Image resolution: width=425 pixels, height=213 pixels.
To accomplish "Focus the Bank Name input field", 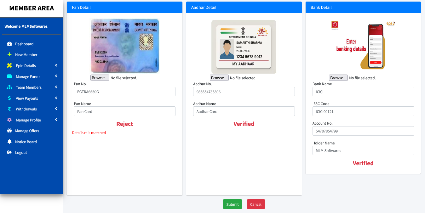I will coord(363,92).
